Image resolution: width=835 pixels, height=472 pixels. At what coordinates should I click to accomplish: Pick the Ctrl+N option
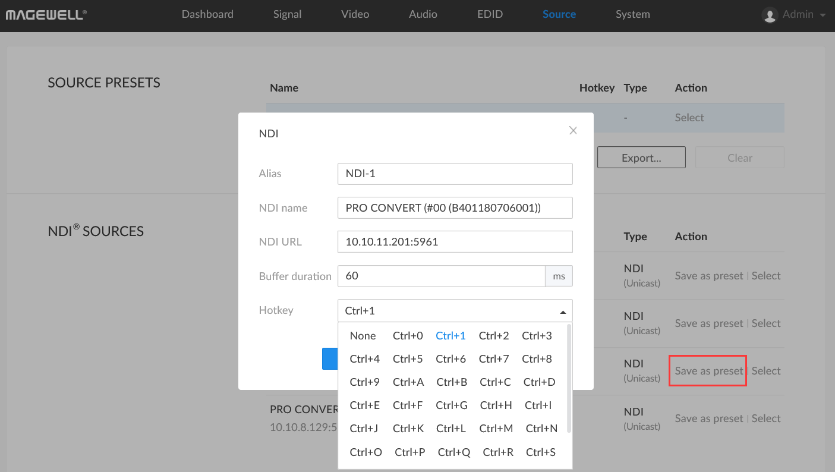542,429
